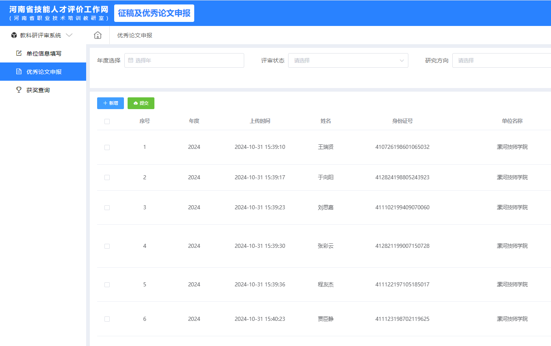Open the 研究方向 dropdown
The image size is (551, 346).
[501, 60]
